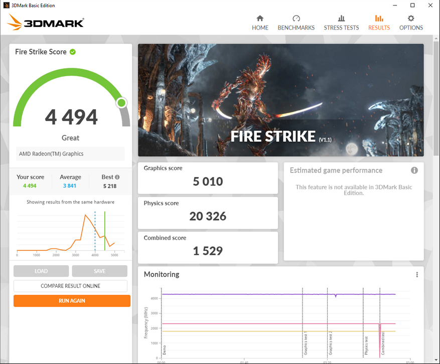Screen dimensions: 440x364
Task: Click "Showing results from the same hardware" text
Action: pos(70,202)
